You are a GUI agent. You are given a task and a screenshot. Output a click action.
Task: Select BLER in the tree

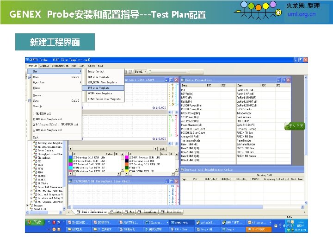click(40, 165)
